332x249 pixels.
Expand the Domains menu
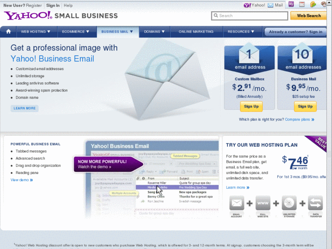[154, 32]
